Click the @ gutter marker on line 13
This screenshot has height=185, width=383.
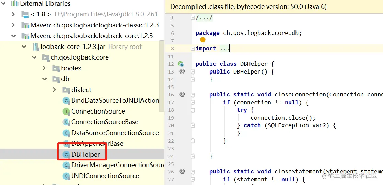(182, 71)
